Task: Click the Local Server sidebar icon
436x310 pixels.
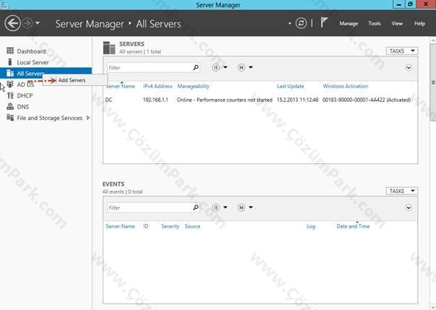Action: point(10,61)
